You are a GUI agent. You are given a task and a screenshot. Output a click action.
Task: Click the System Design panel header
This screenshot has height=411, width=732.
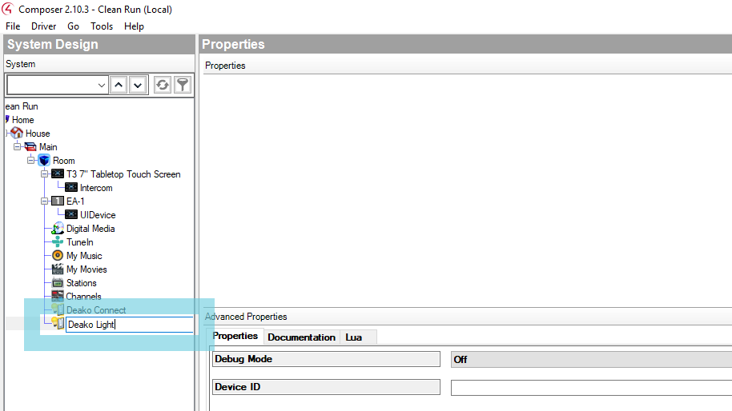click(99, 44)
